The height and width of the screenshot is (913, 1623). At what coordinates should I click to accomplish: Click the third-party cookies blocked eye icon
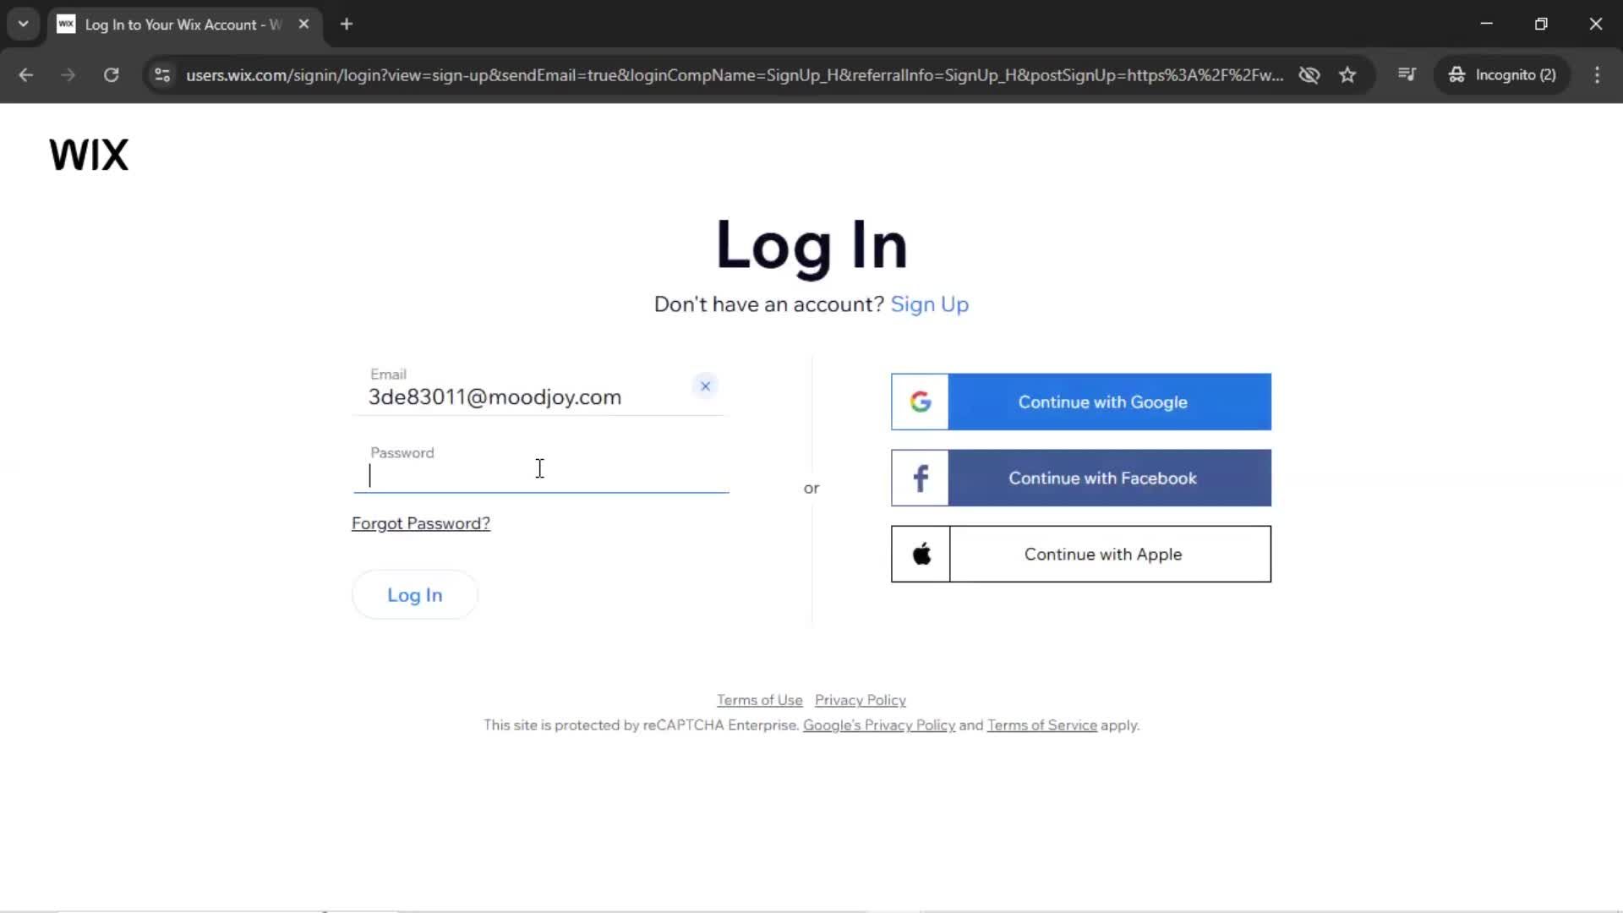(x=1309, y=74)
